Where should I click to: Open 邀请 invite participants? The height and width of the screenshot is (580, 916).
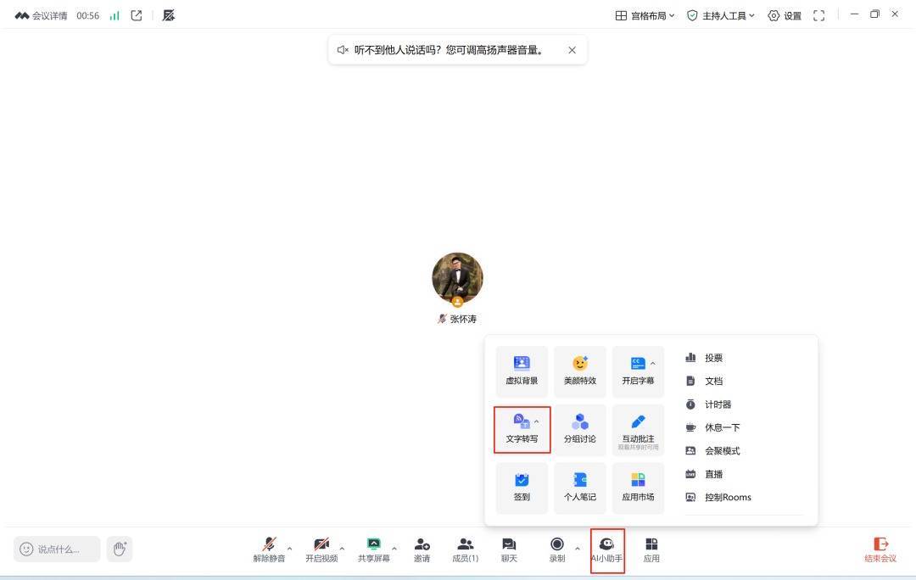[422, 549]
